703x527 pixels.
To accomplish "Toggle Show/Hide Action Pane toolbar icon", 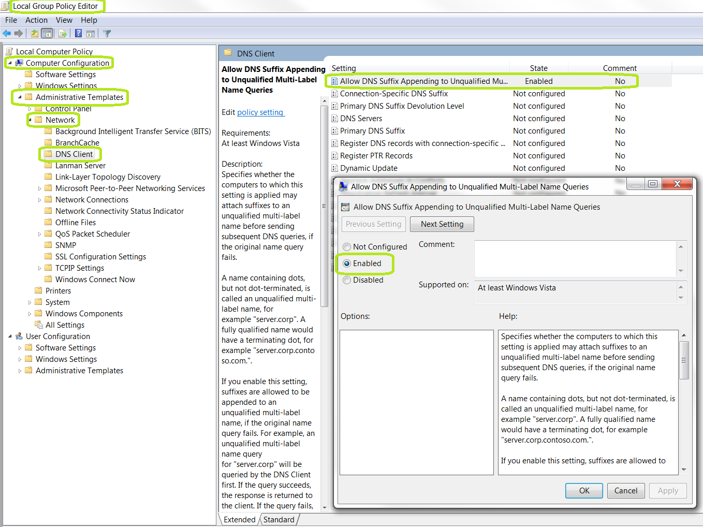I will 91,34.
